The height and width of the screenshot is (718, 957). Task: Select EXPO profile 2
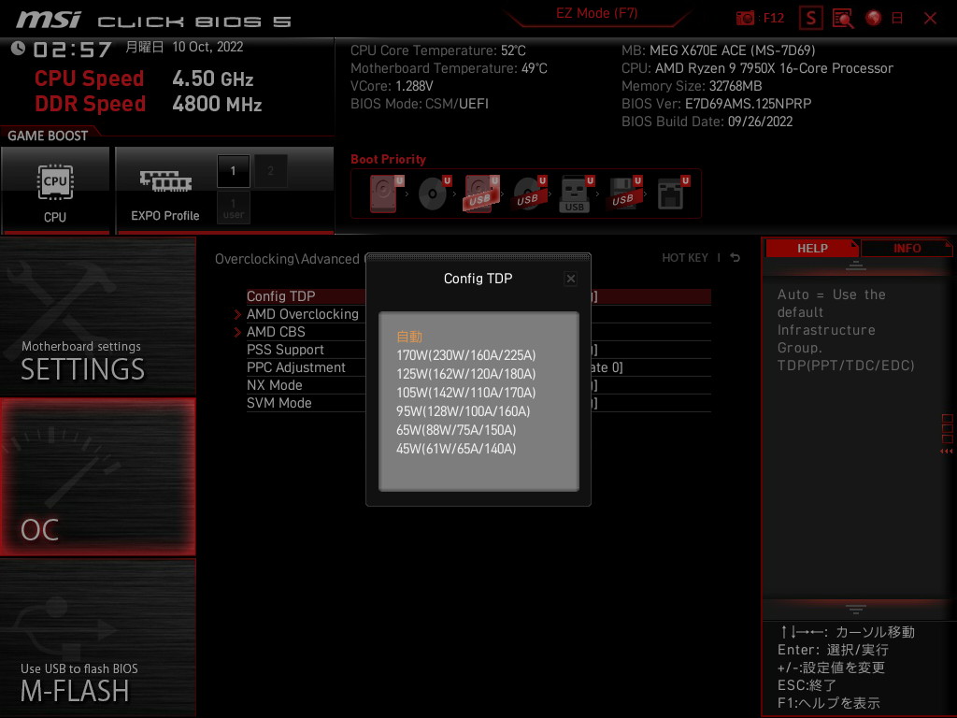(x=270, y=171)
